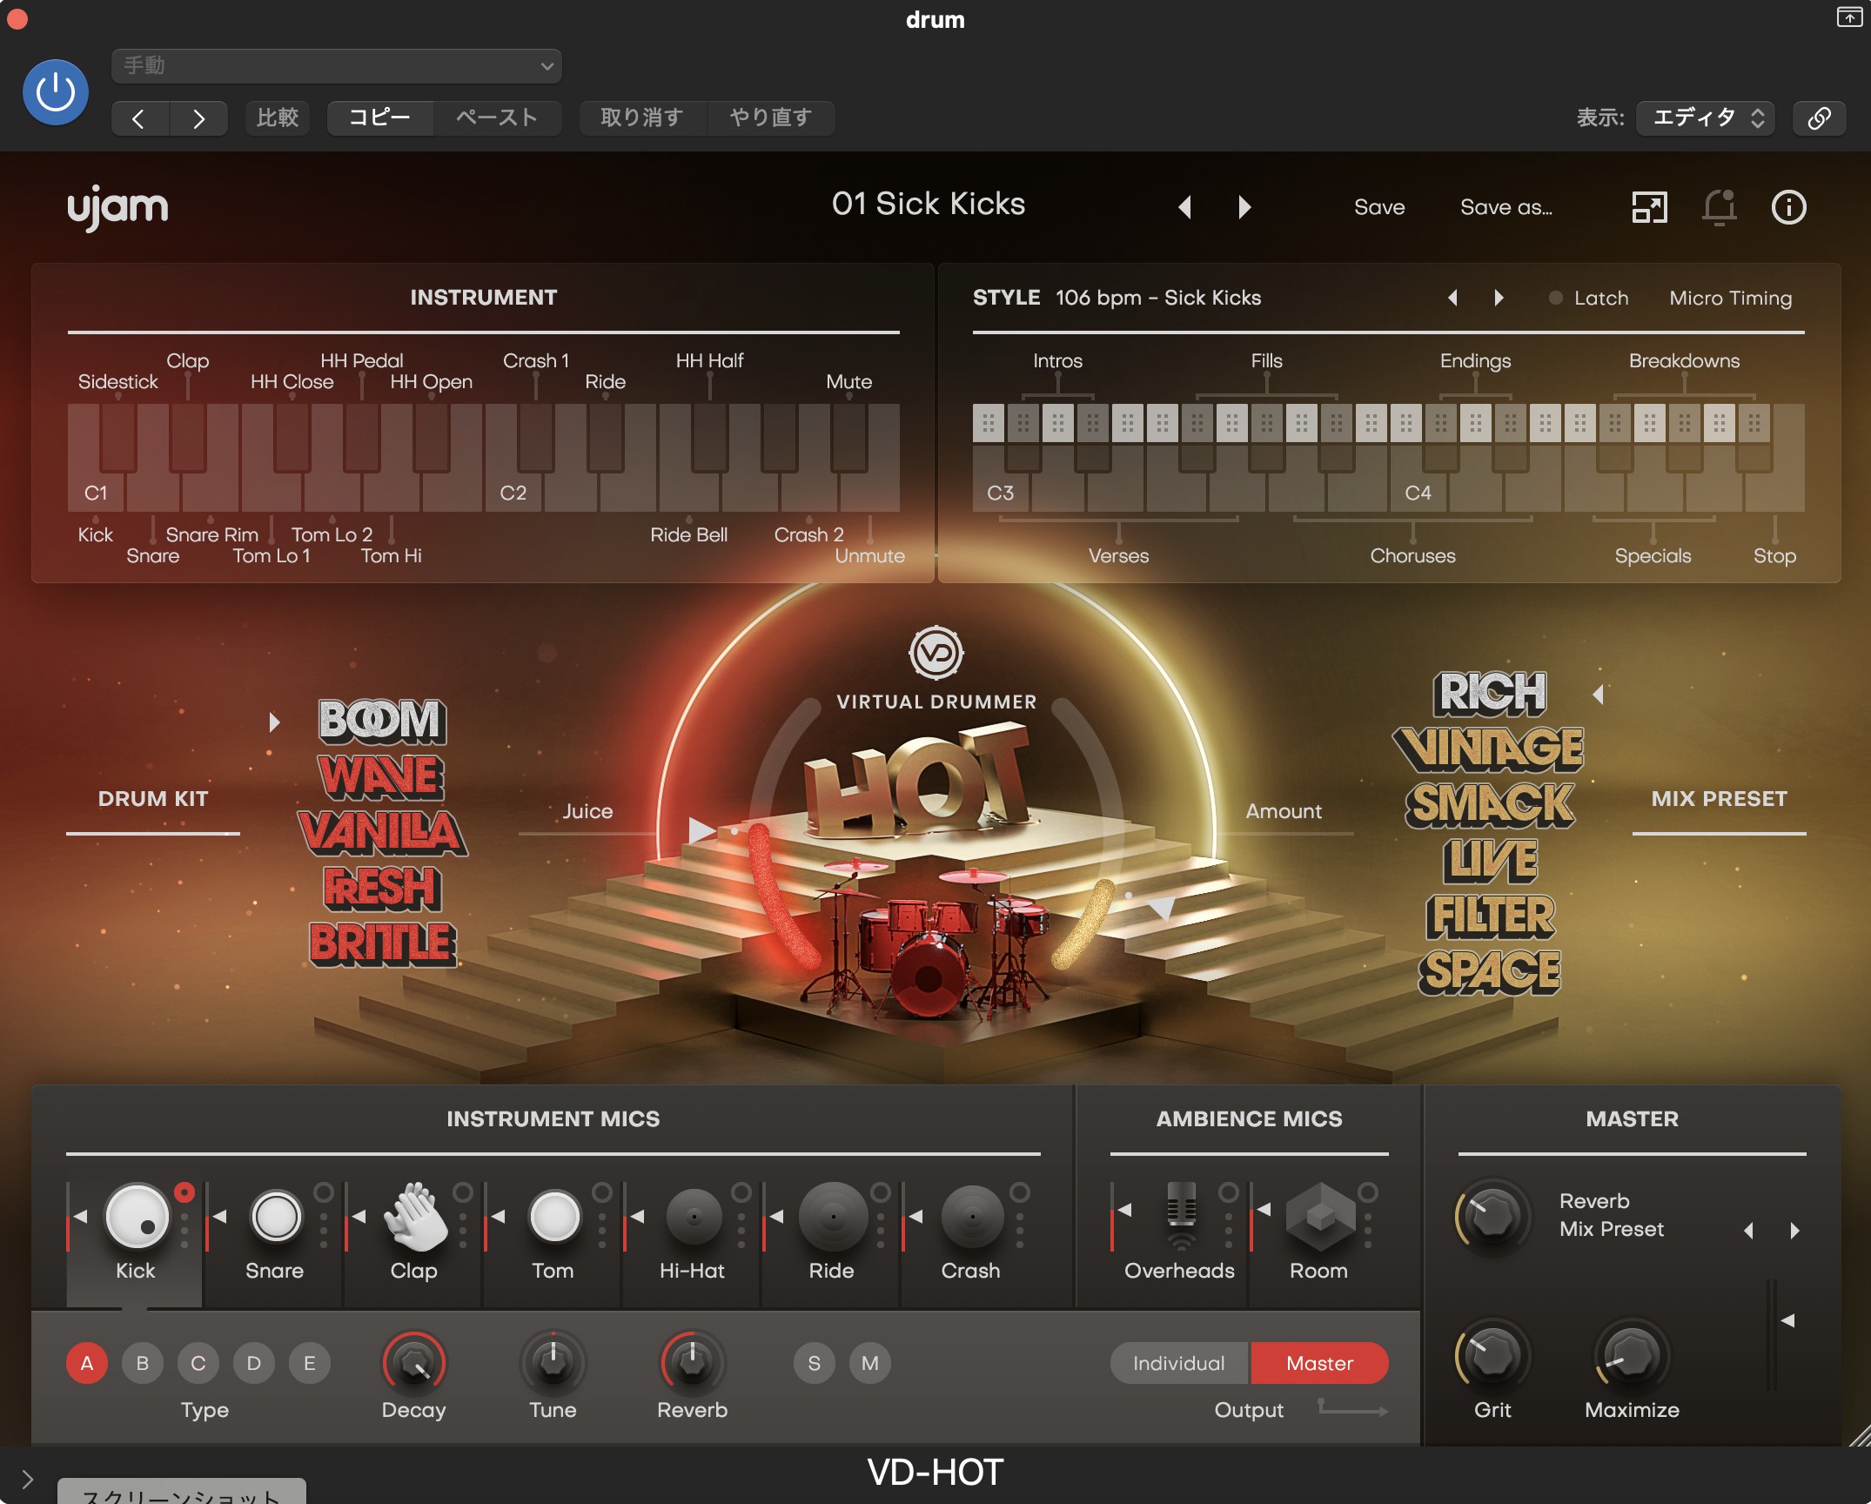Viewport: 1871px width, 1504px height.
Task: Mute the channel with M button
Action: click(870, 1363)
